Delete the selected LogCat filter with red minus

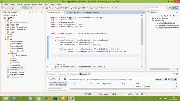pos(62,79)
